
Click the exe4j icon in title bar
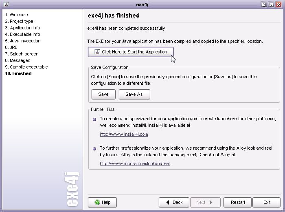click(x=6, y=4)
